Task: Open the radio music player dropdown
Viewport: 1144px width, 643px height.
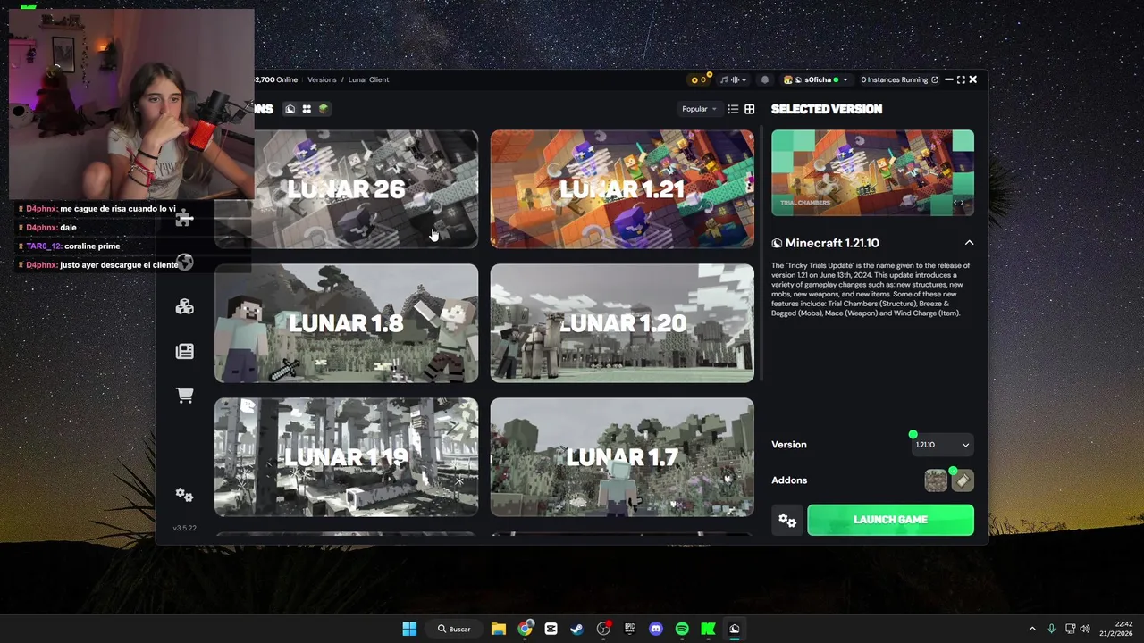Action: 733,79
